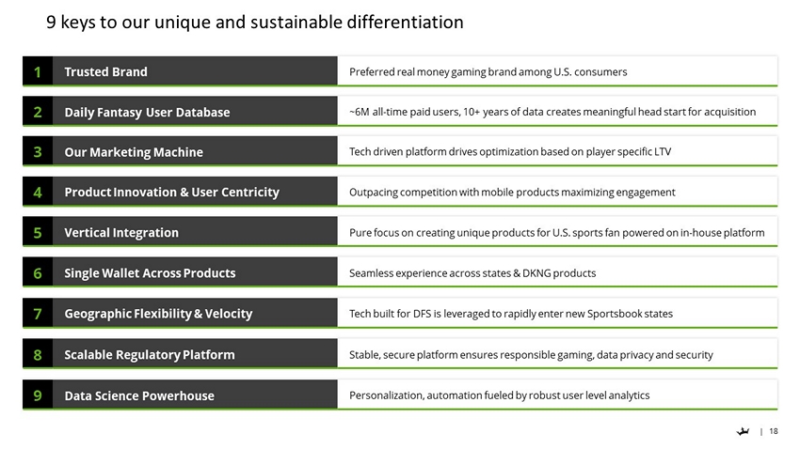Click the green number 6 badge
Viewport: 800px width, 449px height.
[x=37, y=273]
